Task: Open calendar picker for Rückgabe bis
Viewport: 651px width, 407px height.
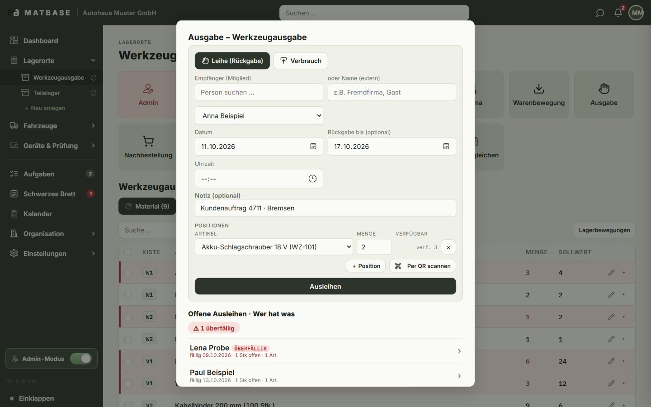Action: (446, 147)
